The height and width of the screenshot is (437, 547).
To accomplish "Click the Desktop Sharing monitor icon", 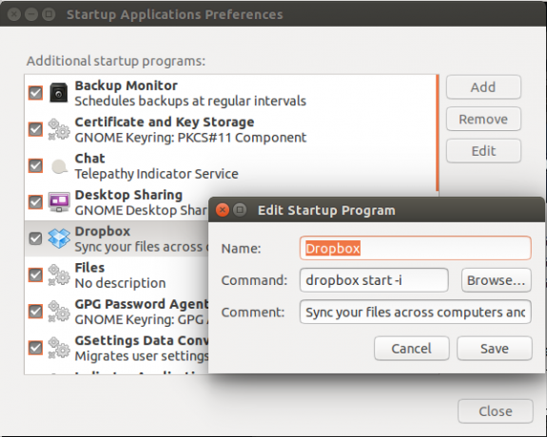I will 59,202.
